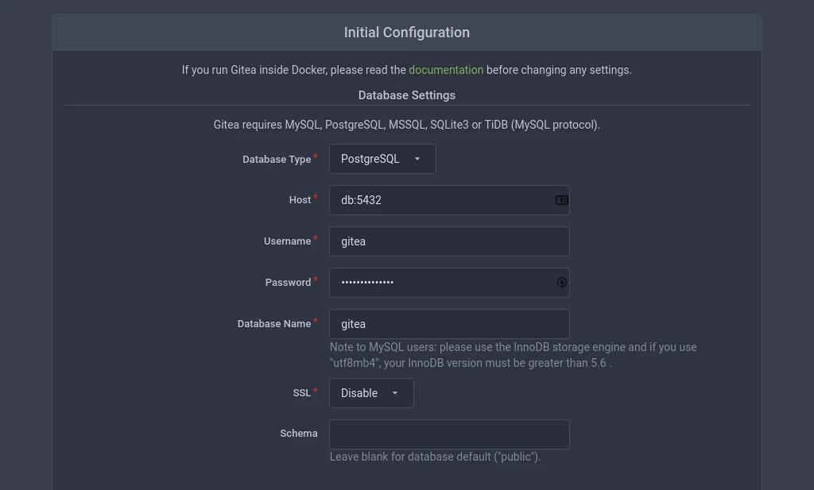814x490 pixels.
Task: Click the caret arrow beside Disable
Action: click(395, 393)
